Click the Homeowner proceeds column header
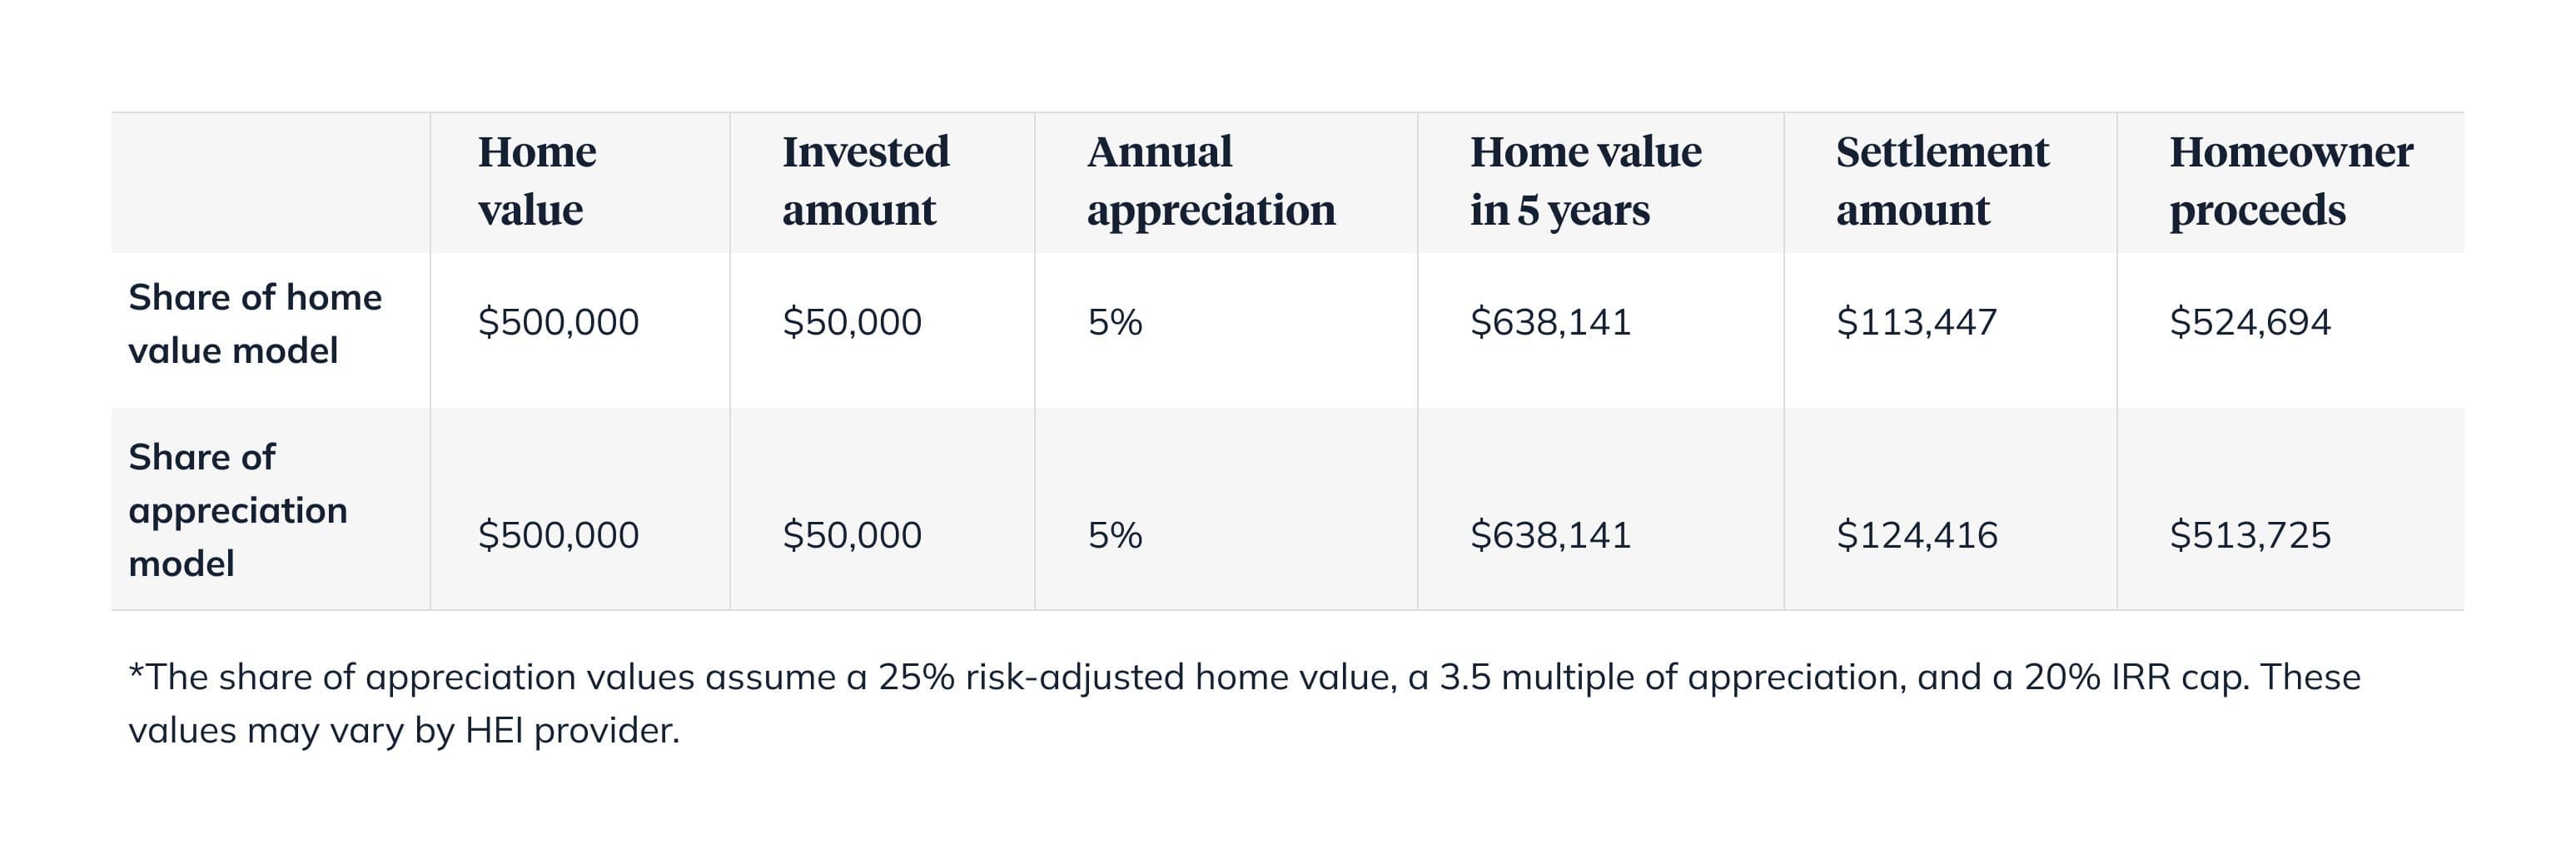 point(2290,181)
